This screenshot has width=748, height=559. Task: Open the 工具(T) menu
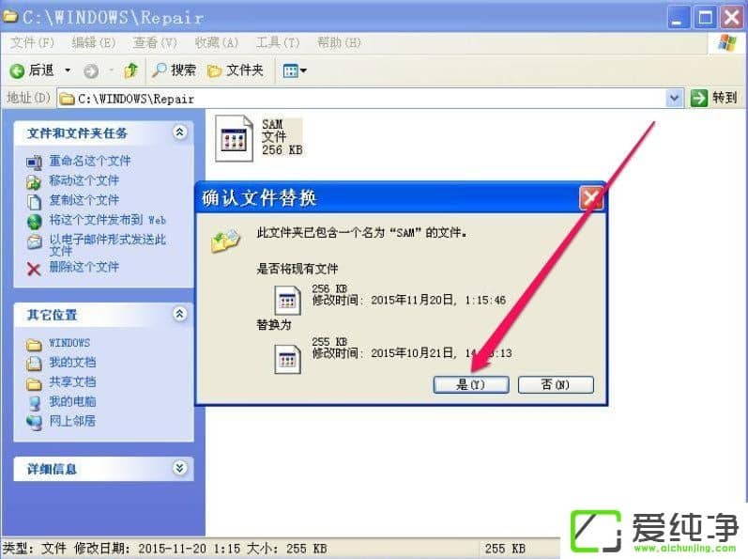click(278, 42)
